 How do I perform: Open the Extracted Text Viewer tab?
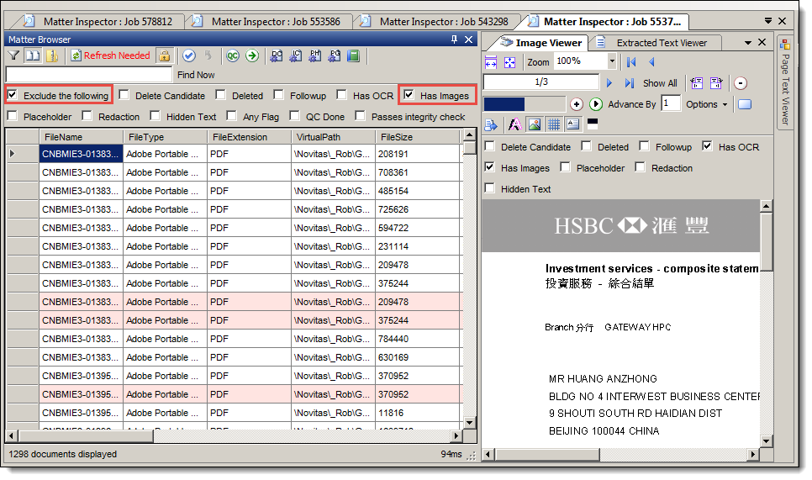tap(656, 43)
